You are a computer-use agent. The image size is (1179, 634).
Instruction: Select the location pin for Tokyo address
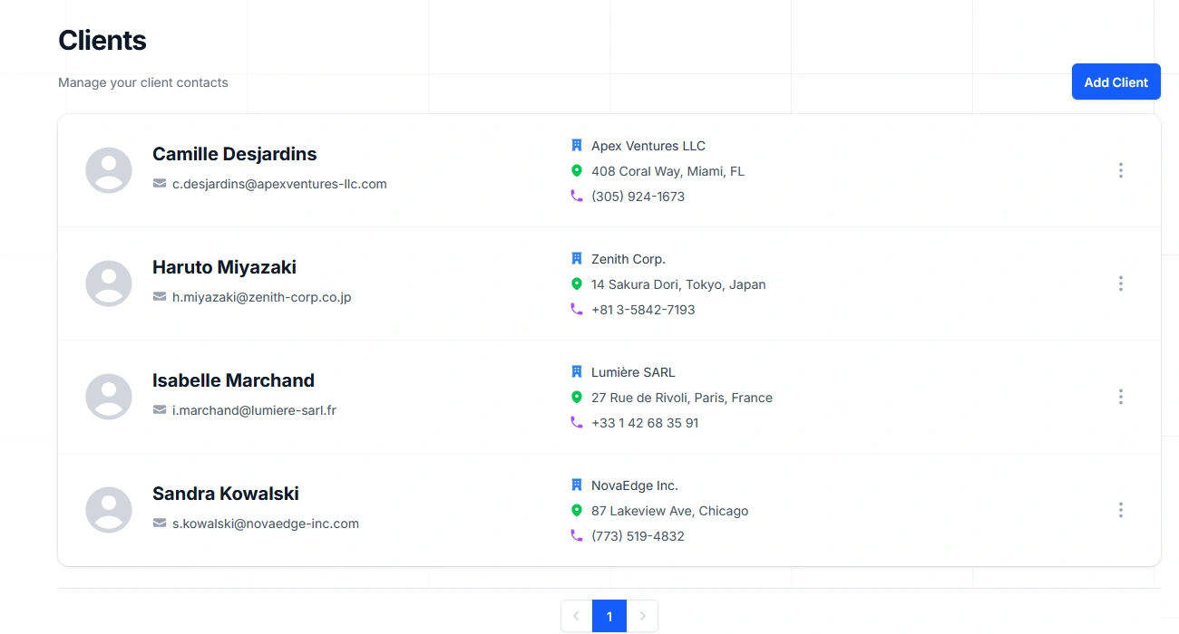577,283
